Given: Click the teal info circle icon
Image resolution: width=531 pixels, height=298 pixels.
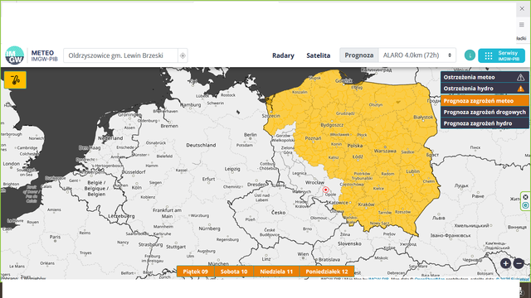Looking at the screenshot, I should [x=470, y=55].
